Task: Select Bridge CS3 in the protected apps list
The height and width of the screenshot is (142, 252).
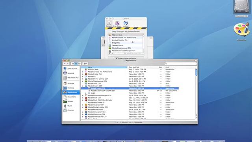Action: click(125, 43)
